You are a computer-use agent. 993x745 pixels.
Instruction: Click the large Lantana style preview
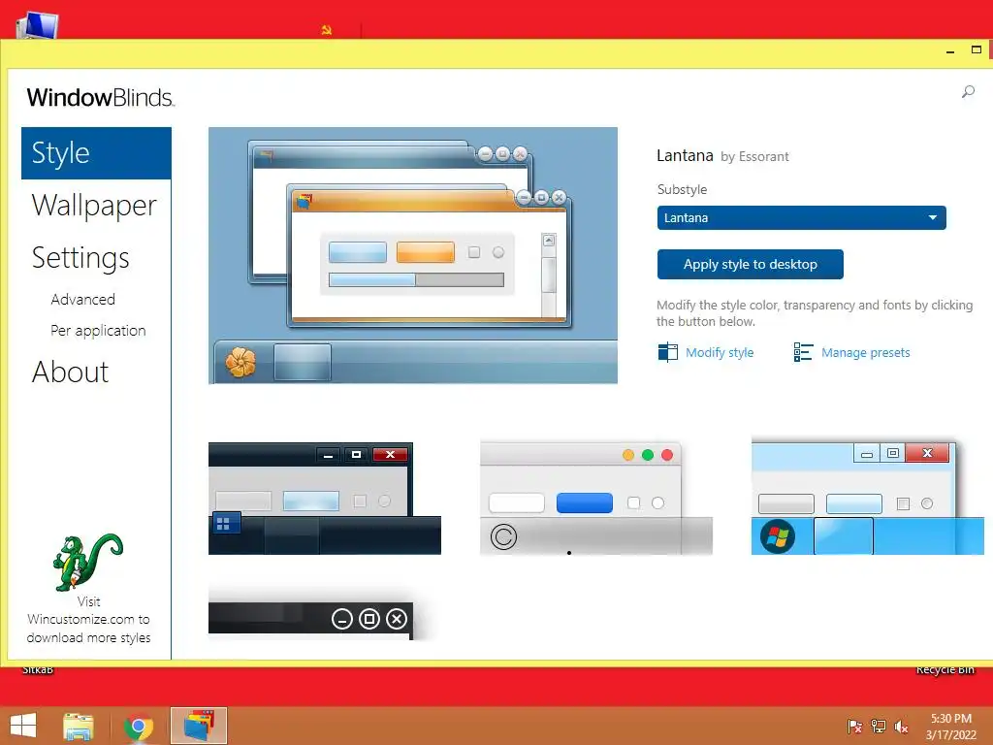[413, 255]
